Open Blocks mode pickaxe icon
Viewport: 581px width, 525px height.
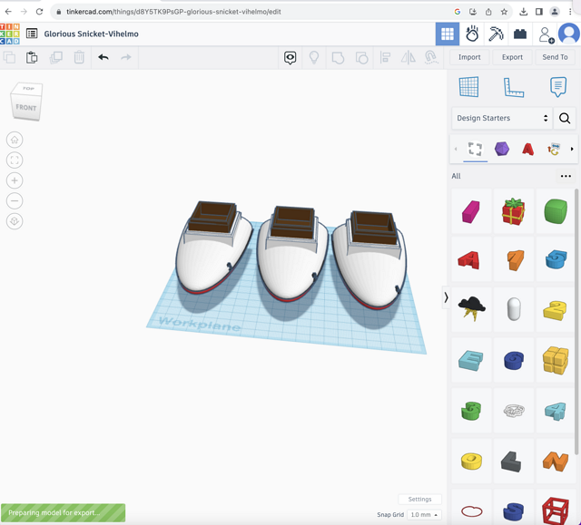(x=496, y=34)
